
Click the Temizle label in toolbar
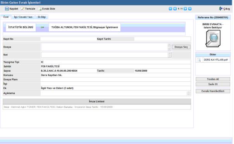tap(30, 9)
